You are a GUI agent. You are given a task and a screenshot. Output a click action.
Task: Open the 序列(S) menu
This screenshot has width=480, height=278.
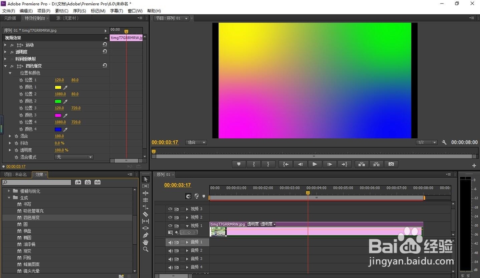(x=79, y=11)
